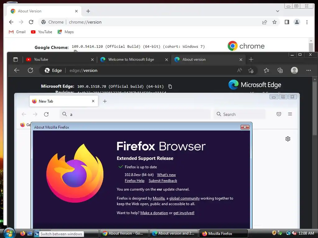Open Firefox's Save to Pocket

[x=279, y=114]
